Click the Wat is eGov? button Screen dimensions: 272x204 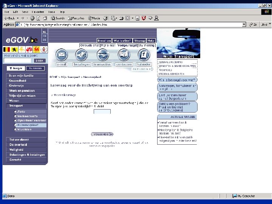tap(122, 40)
